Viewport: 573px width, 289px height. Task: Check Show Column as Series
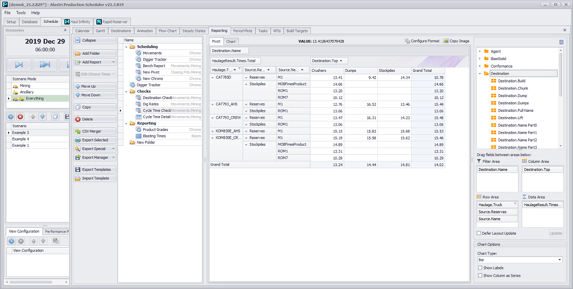480,276
